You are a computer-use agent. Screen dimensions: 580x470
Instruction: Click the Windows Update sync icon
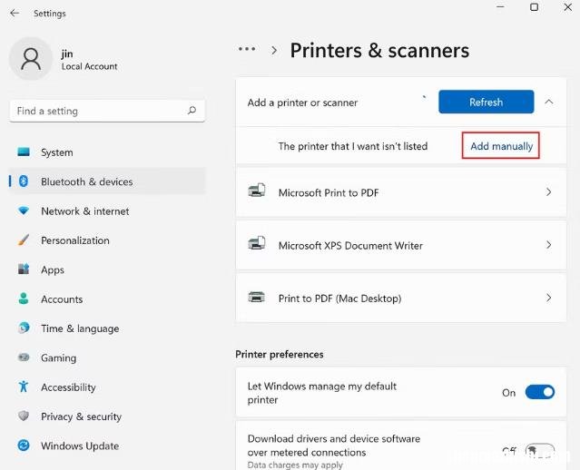point(24,446)
